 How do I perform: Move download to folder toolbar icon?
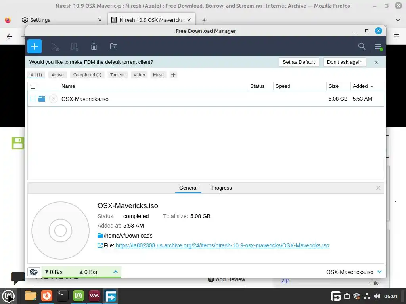coord(114,47)
